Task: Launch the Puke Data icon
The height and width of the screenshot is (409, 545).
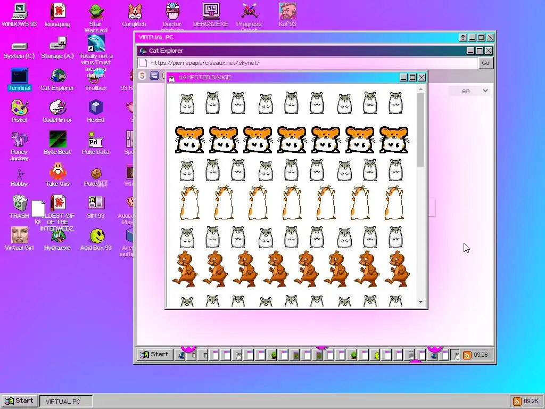Action: point(96,140)
